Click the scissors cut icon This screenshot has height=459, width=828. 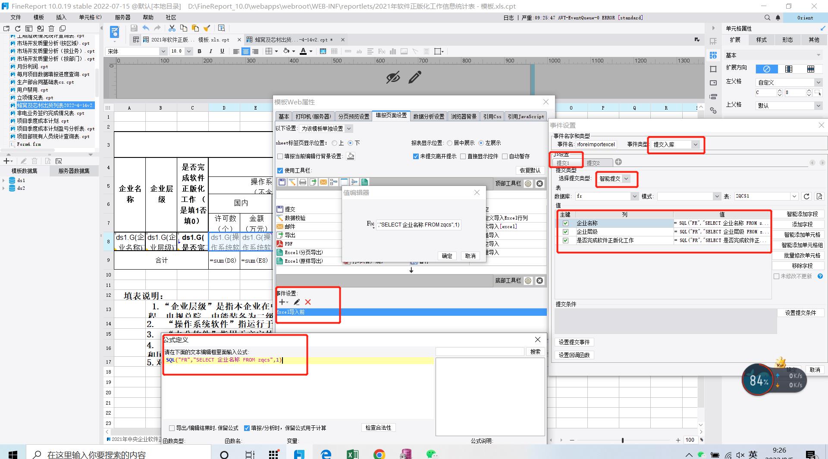[x=172, y=28]
